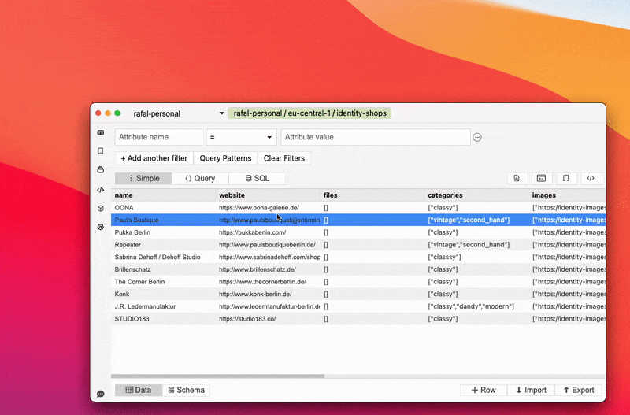
Task: Switch to the SQL mode tab
Action: tap(258, 179)
